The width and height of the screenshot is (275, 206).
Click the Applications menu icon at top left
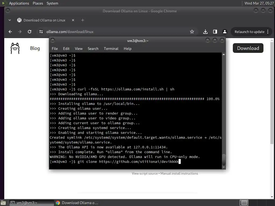4,3
